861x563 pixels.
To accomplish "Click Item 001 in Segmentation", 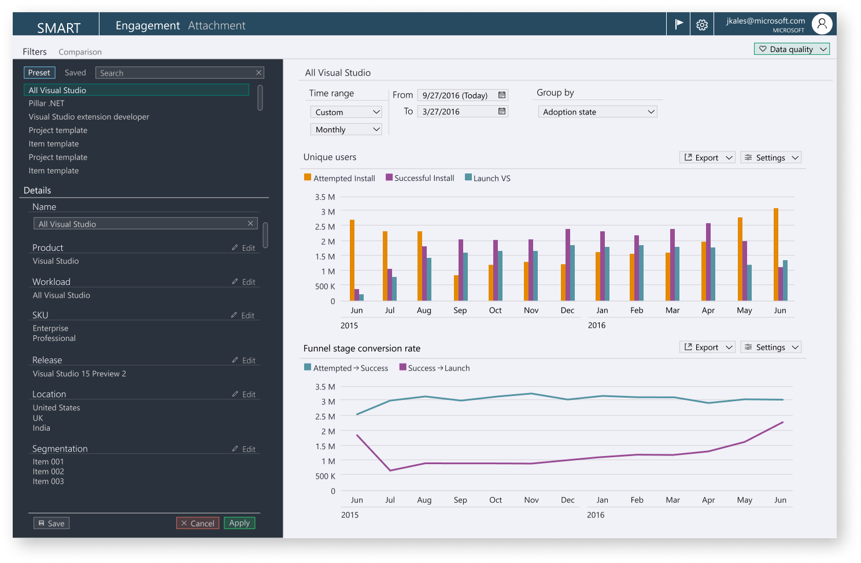I will tap(49, 462).
